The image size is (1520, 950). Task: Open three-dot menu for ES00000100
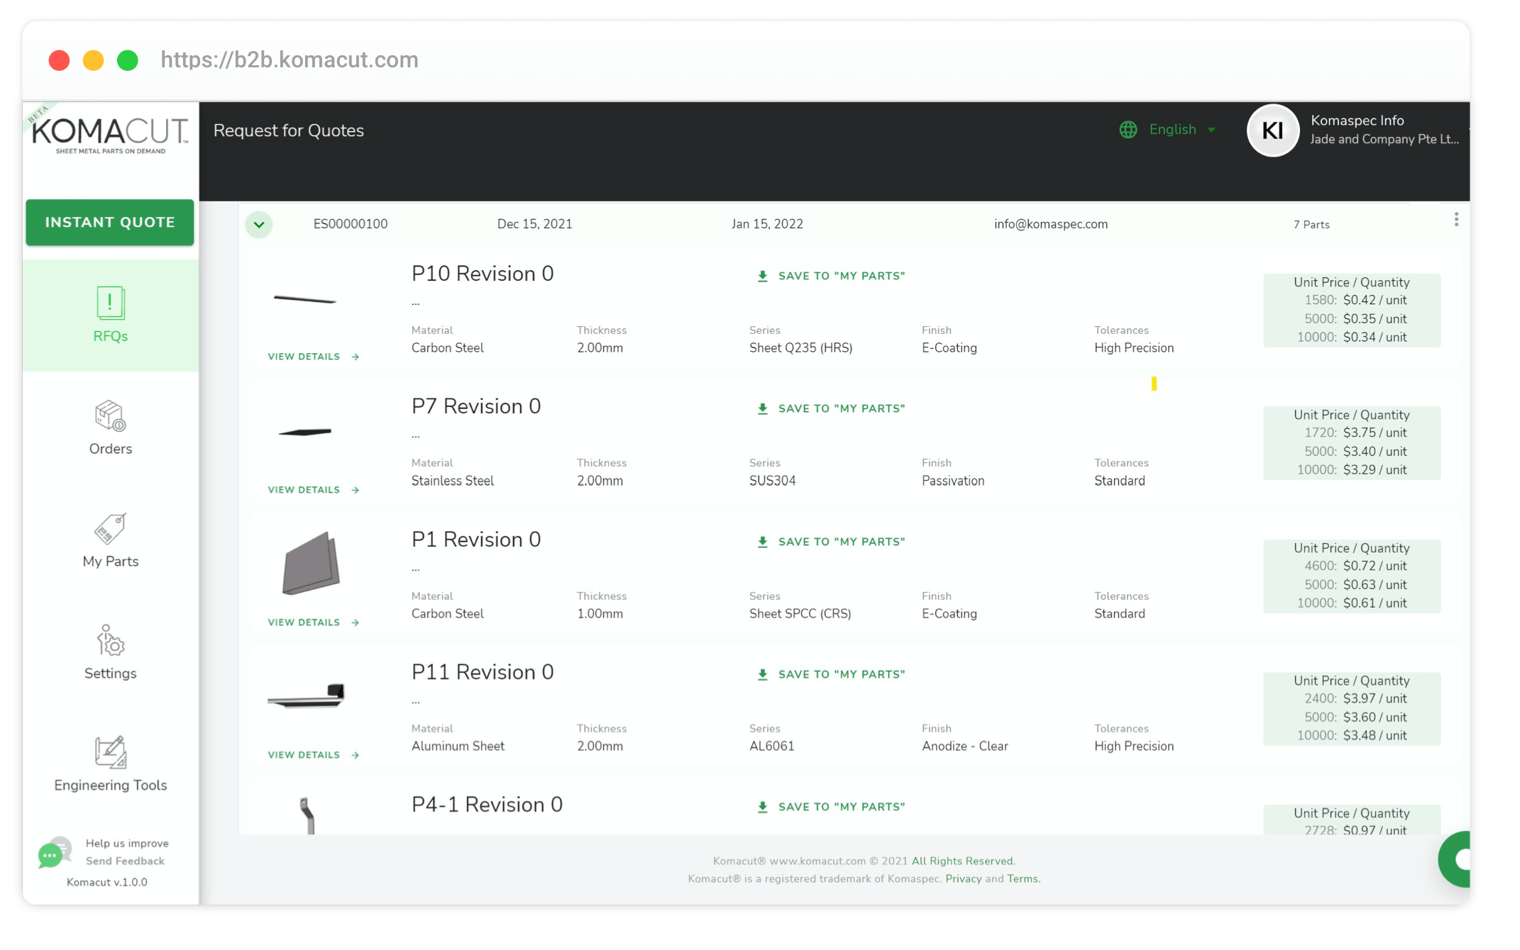pos(1456,220)
